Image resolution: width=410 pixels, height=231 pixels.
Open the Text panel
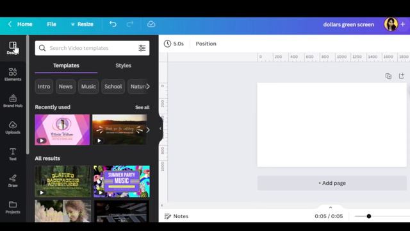coord(13,154)
